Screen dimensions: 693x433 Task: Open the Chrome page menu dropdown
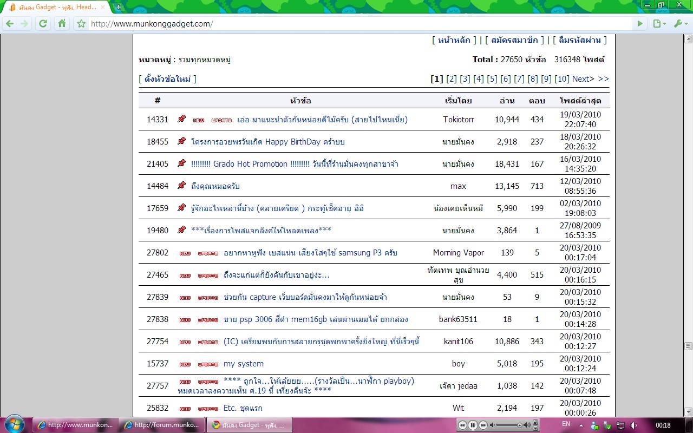coord(659,24)
